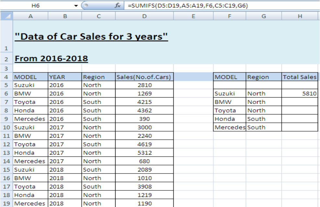The image size is (320, 207).
Task: Select column A header
Action: [x=31, y=16]
